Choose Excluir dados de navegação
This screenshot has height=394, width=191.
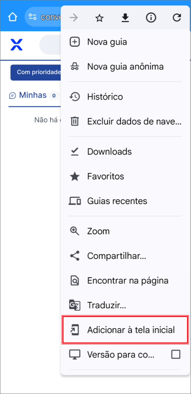(125, 121)
